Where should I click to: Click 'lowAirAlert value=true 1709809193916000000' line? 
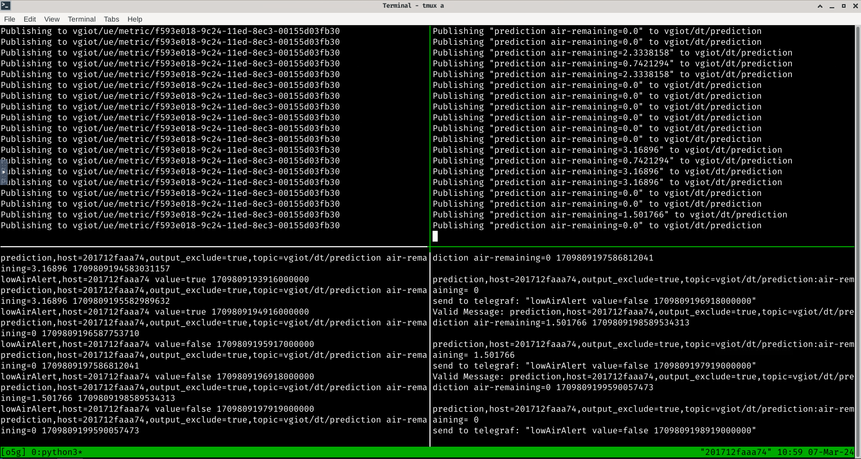click(155, 280)
